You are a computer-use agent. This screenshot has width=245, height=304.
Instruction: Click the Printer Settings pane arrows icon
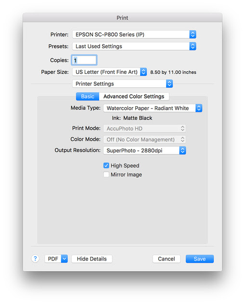[x=169, y=84]
